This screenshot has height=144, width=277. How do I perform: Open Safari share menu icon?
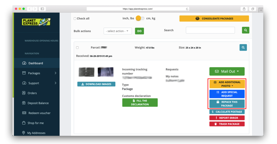click(x=244, y=9)
